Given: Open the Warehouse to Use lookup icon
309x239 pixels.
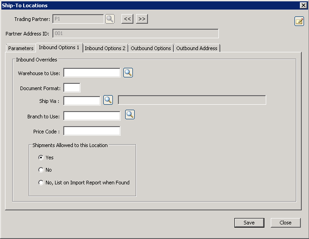Looking at the screenshot, I should [x=128, y=72].
